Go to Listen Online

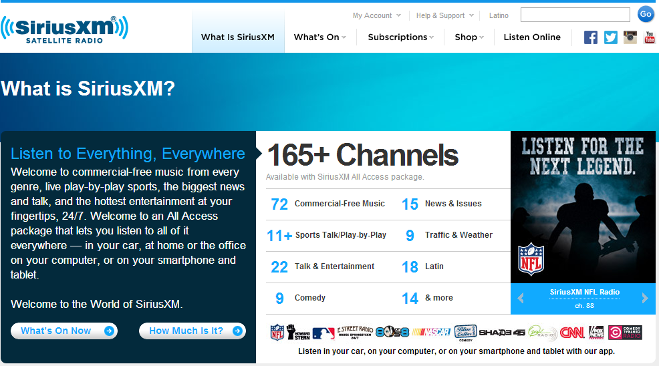532,37
